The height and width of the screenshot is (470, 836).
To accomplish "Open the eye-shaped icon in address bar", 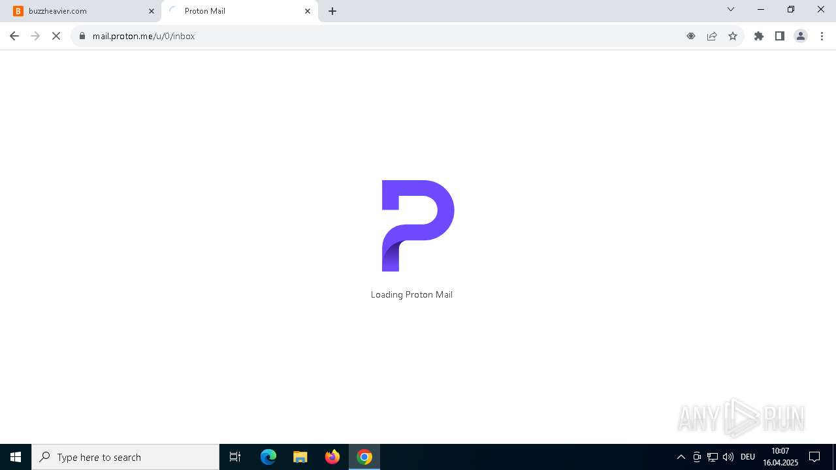I will 691,36.
